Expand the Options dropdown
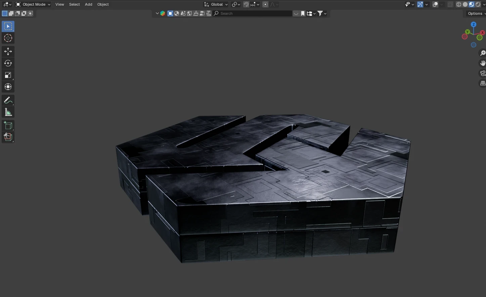 click(x=476, y=13)
